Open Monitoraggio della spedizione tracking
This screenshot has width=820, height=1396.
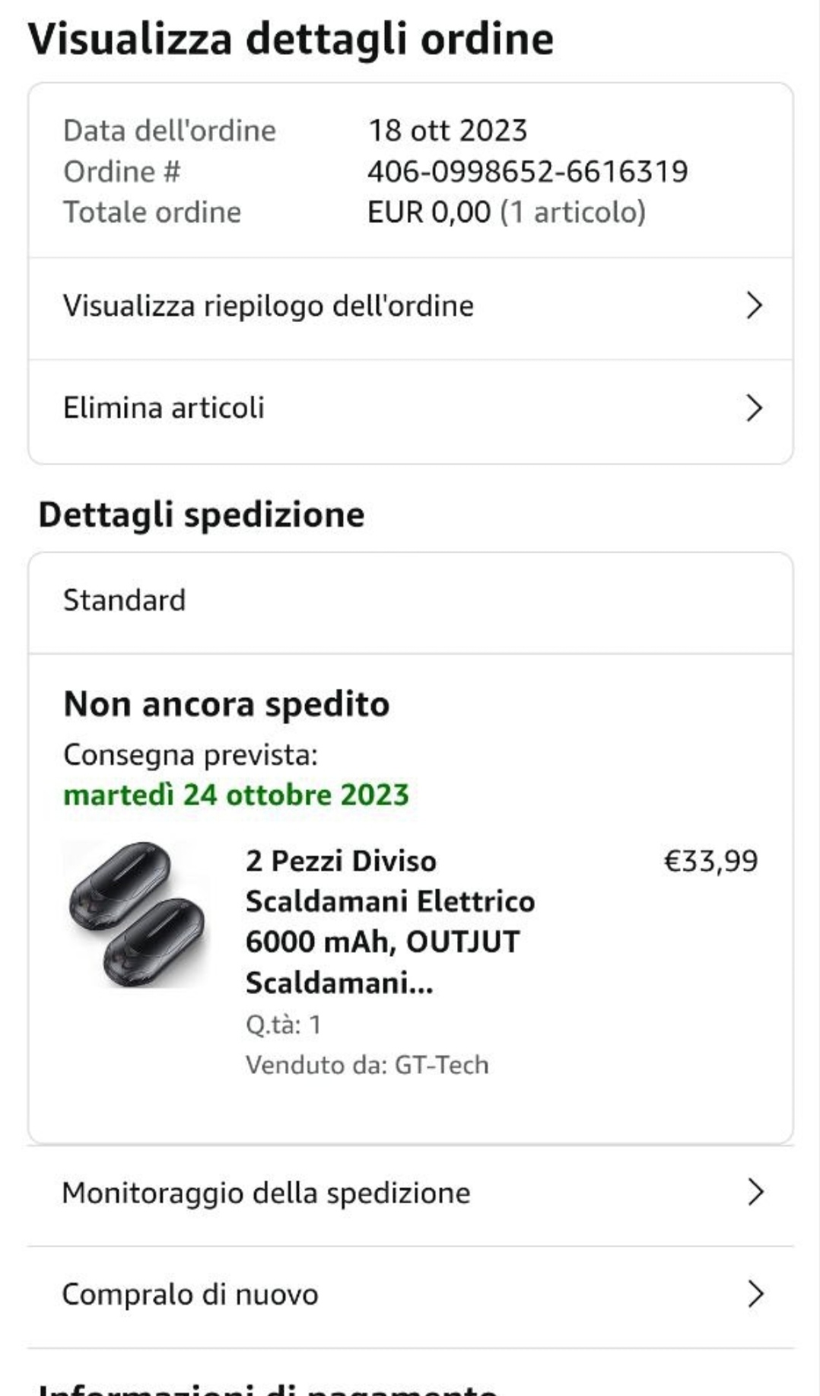point(266,1193)
